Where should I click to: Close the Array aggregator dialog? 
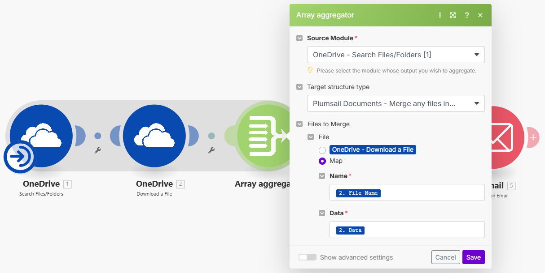coord(480,15)
